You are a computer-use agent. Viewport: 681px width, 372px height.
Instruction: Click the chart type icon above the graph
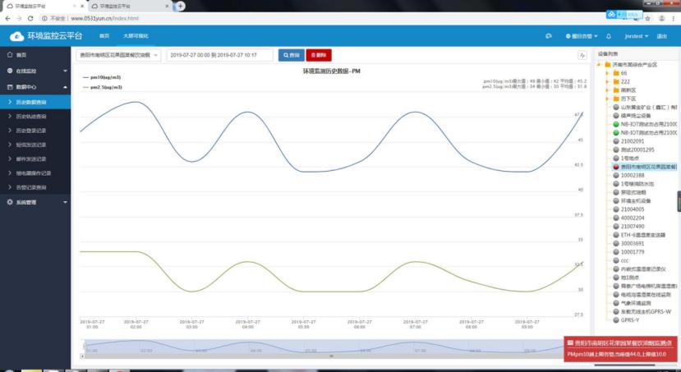coord(582,55)
